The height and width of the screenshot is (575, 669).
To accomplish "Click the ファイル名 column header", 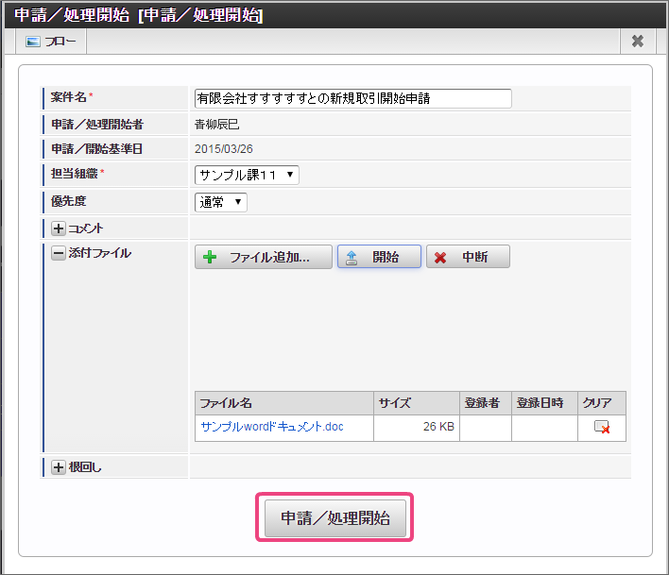I will point(284,403).
